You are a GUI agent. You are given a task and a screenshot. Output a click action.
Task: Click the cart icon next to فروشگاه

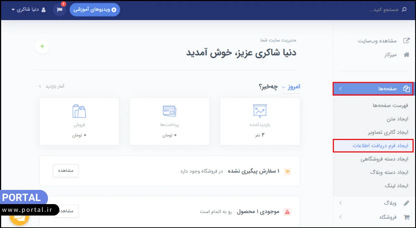pyautogui.click(x=407, y=217)
